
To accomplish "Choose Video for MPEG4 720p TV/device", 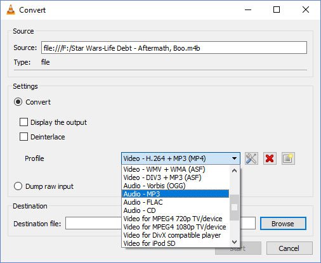I will (x=175, y=219).
